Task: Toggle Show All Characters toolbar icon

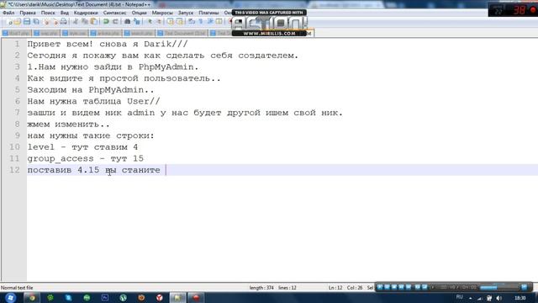Action: (x=201, y=22)
